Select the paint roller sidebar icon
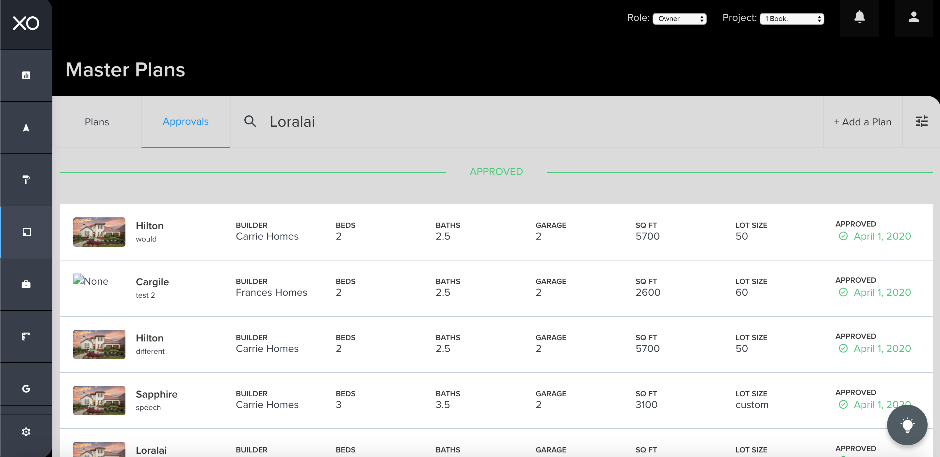Image resolution: width=940 pixels, height=457 pixels. [26, 180]
